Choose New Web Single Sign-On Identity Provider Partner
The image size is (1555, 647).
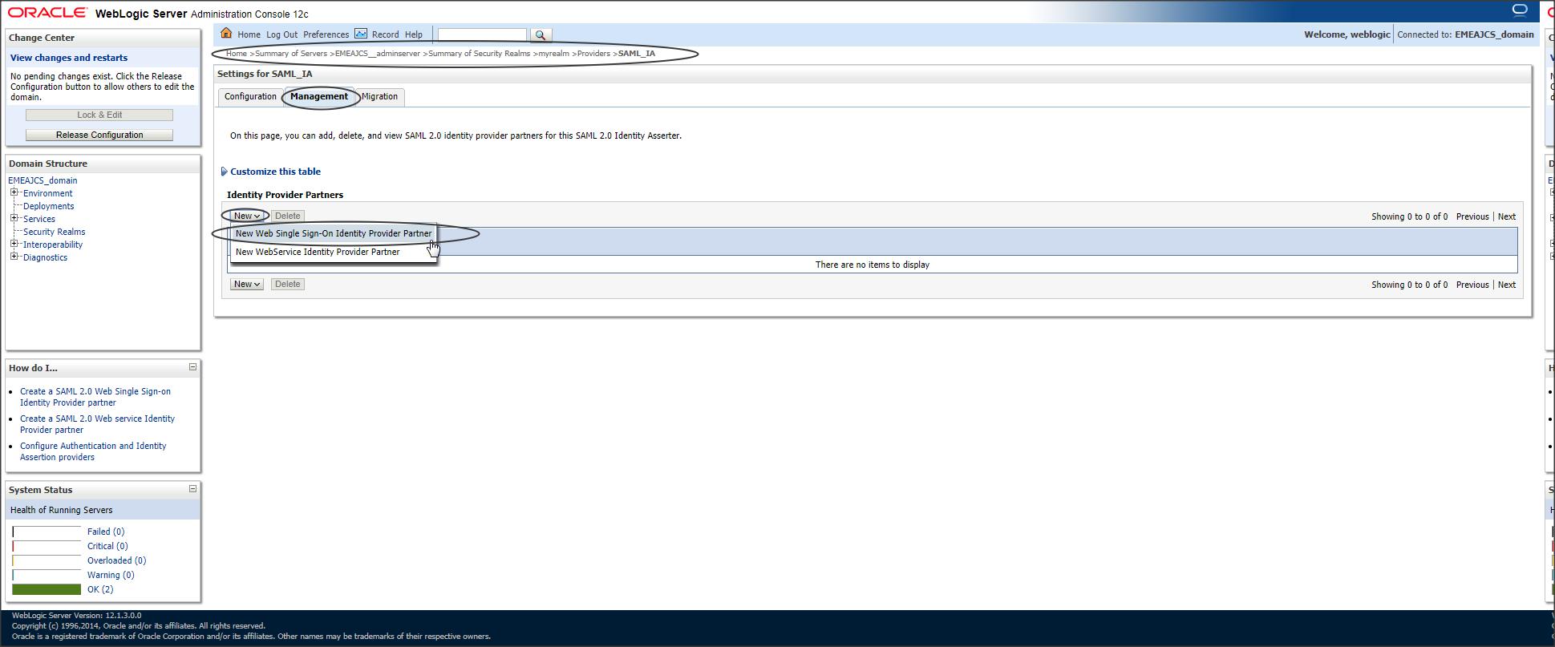334,233
